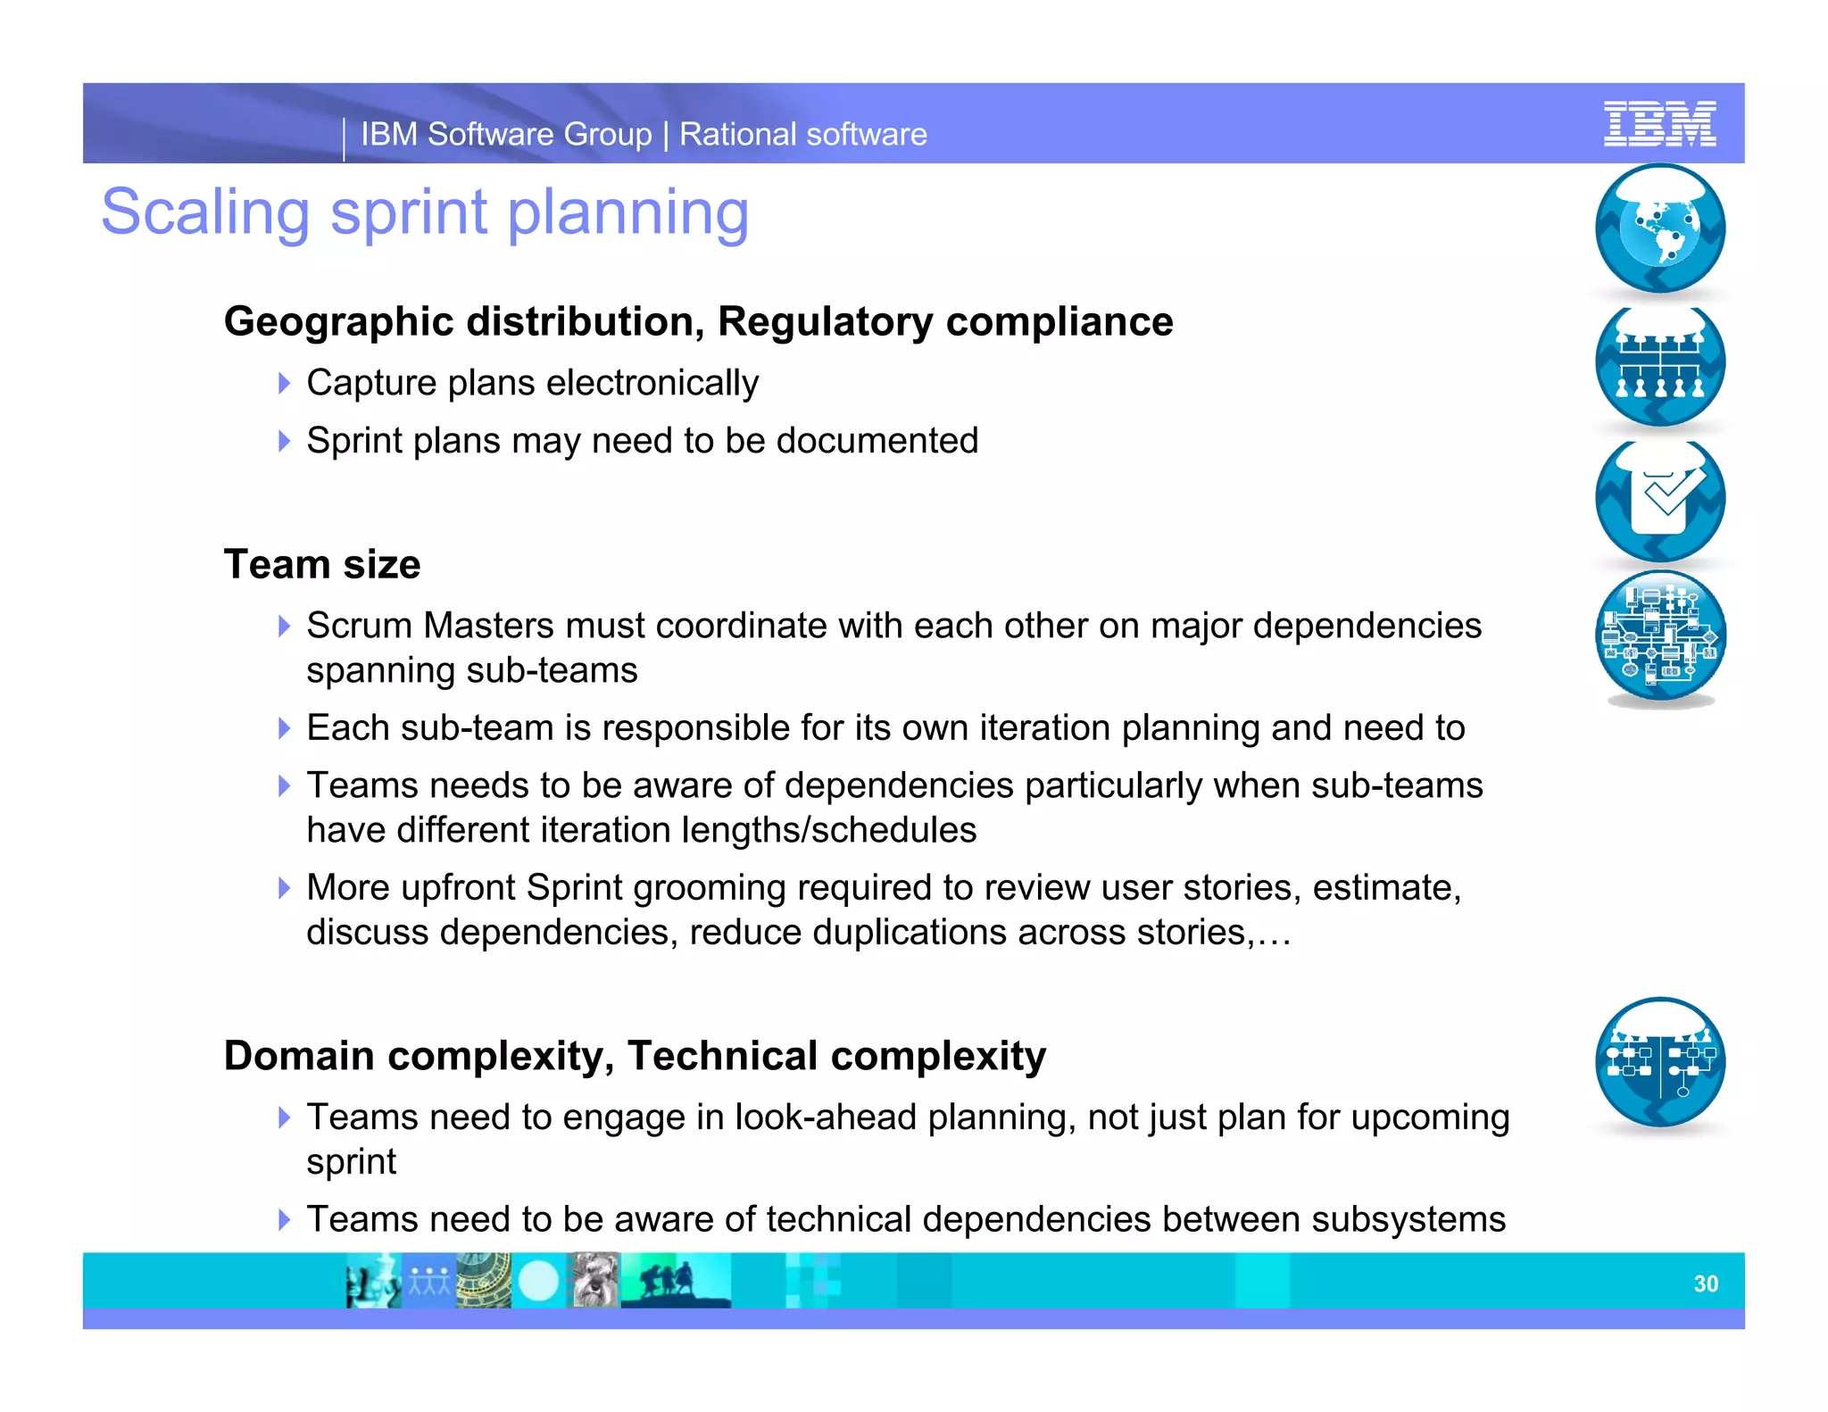Click arrow bullet beside 'Teams need to be aware of technical'
This screenshot has width=1828, height=1412.
pyautogui.click(x=284, y=1220)
